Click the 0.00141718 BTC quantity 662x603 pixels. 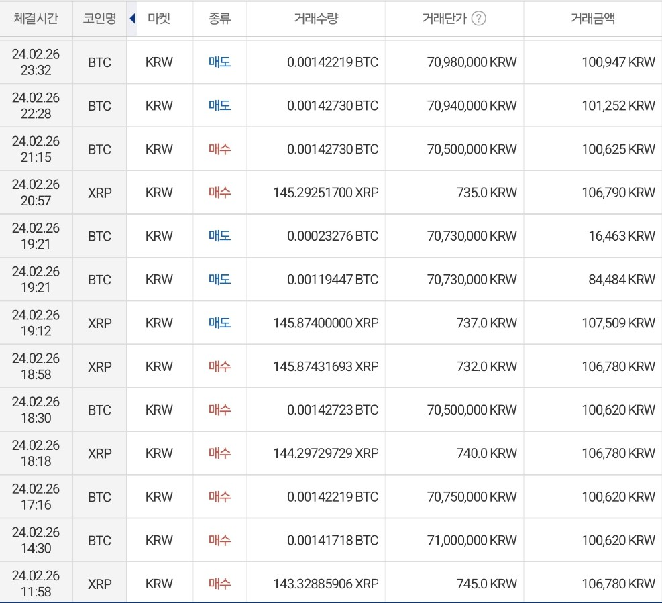tap(333, 541)
